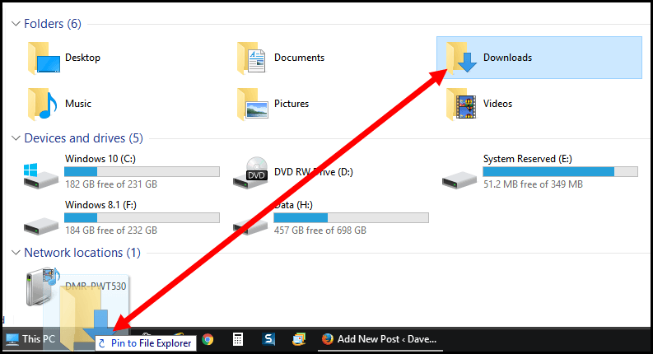Open the Desktop folder icon
653x354 pixels.
click(x=44, y=58)
